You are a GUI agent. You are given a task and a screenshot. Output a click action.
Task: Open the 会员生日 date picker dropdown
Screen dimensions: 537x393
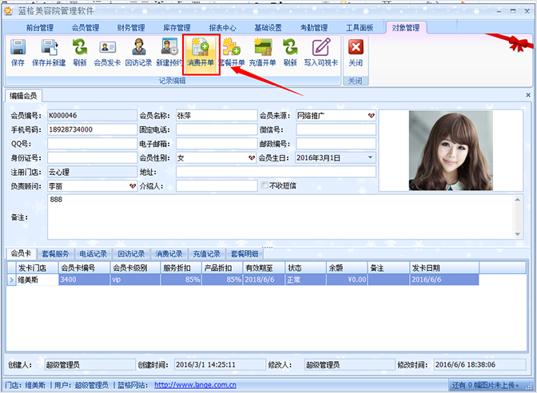(370, 157)
